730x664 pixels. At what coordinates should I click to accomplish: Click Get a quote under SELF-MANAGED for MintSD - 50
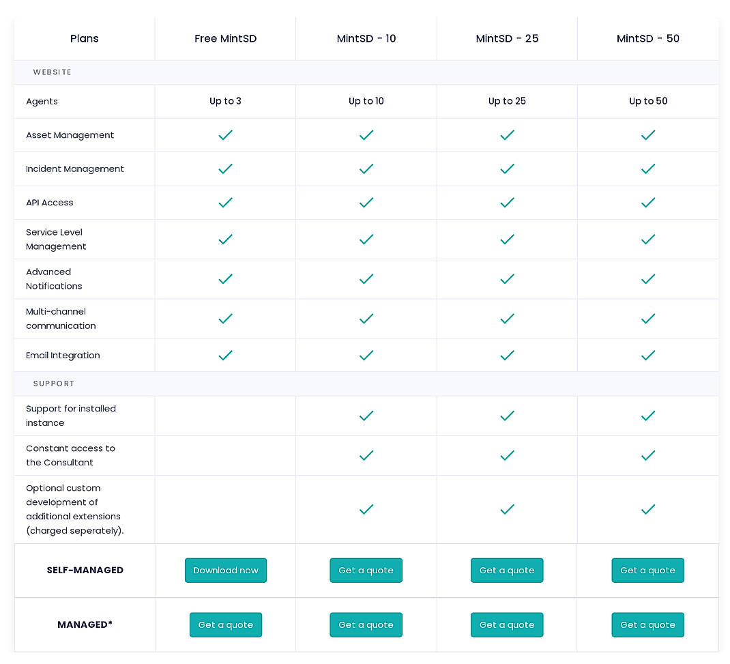pos(647,570)
